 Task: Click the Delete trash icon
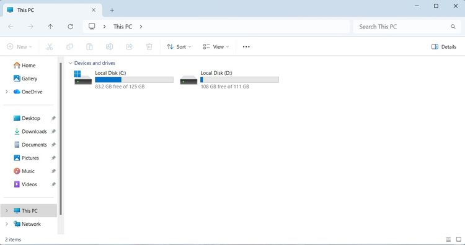coord(149,47)
